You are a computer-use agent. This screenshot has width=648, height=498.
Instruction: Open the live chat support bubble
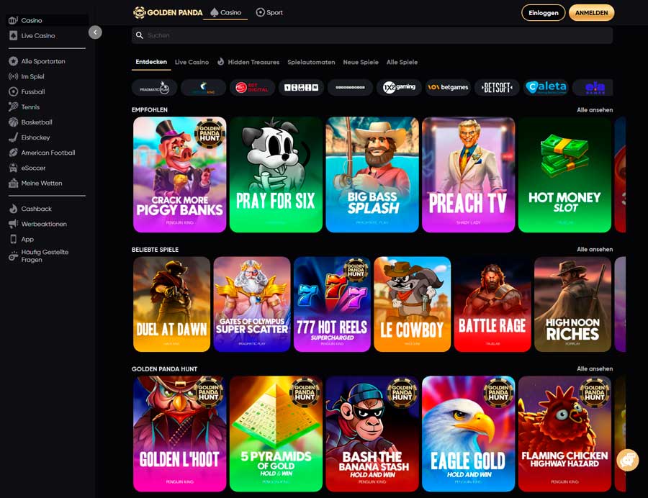tap(627, 460)
